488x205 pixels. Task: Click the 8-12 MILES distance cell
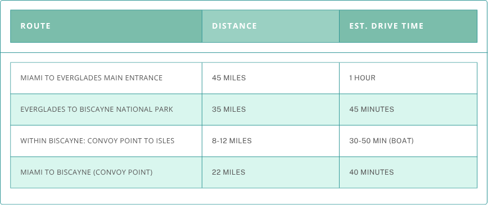point(270,141)
